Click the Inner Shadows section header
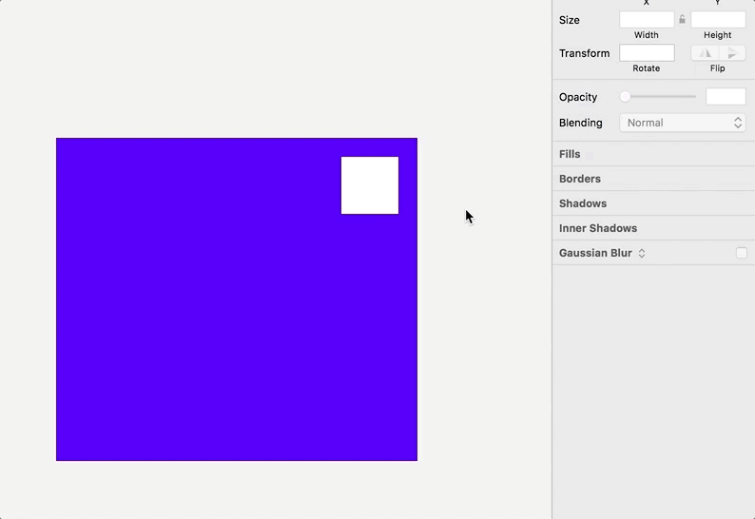Viewport: 755px width, 519px height. click(598, 228)
